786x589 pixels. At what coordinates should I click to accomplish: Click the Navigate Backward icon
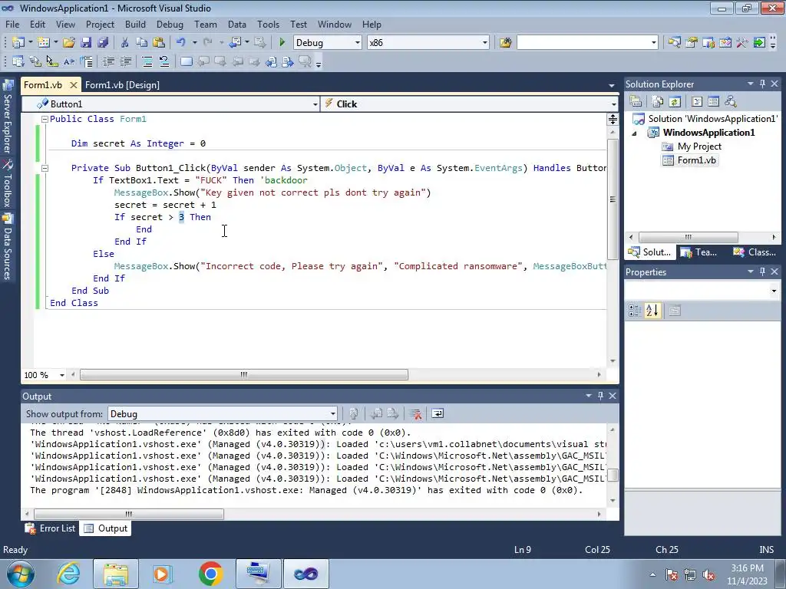pos(235,43)
